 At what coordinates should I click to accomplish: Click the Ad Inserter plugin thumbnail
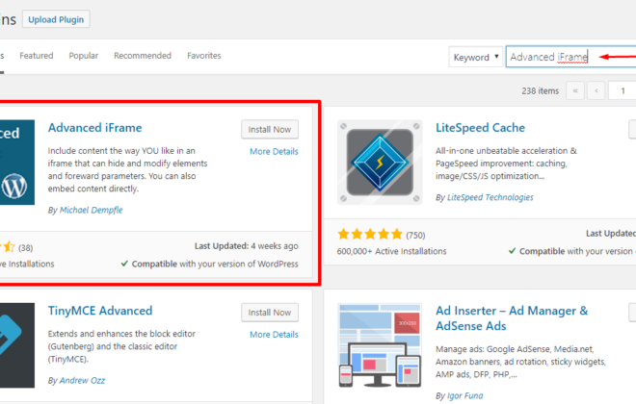click(380, 345)
